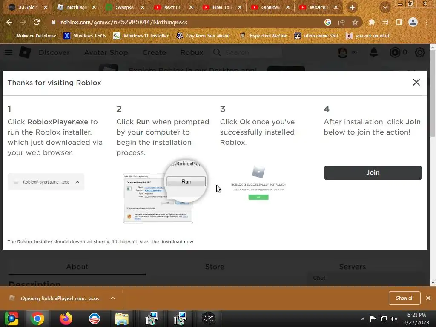
Task: Open a new browser tab
Action: (x=352, y=8)
